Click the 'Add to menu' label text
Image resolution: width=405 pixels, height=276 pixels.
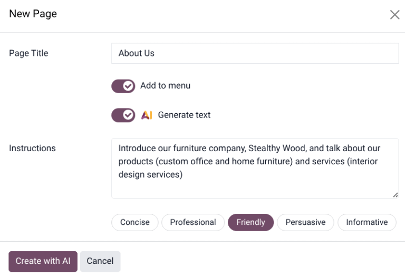(165, 86)
